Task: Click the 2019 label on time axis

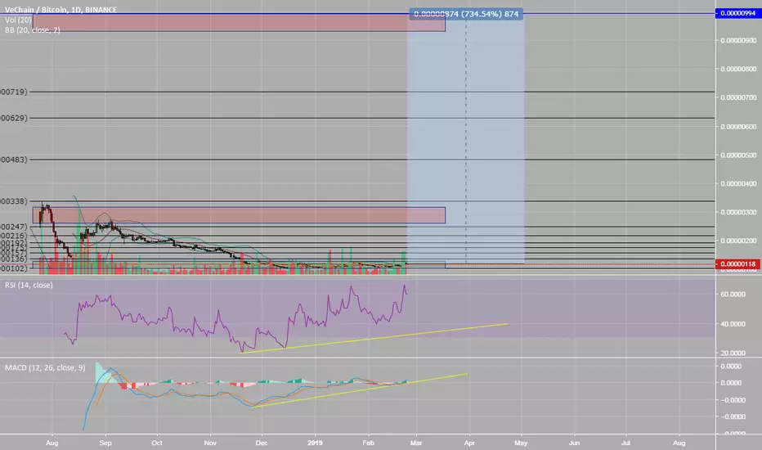Action: coord(315,443)
